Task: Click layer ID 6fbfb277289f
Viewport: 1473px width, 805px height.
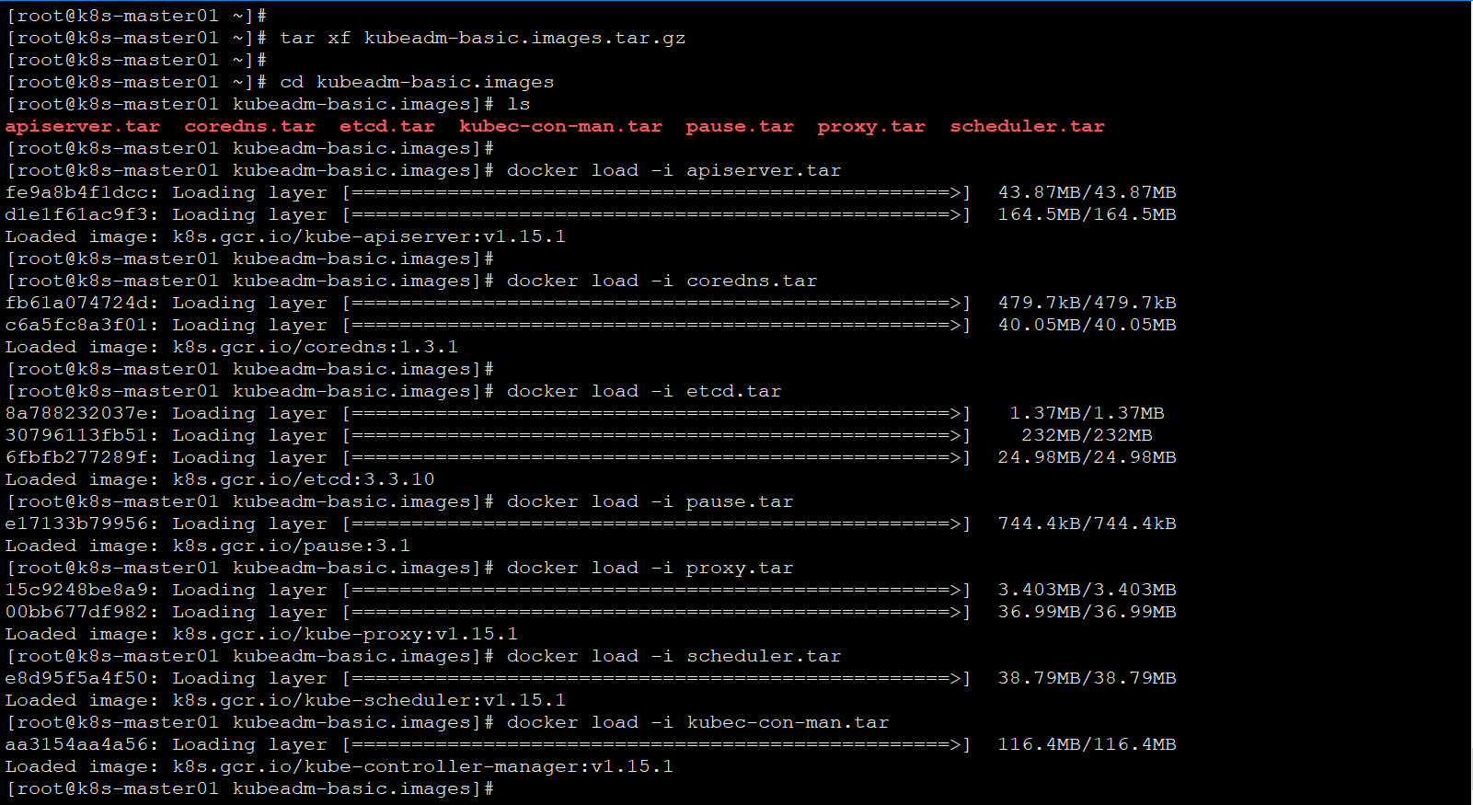Action: tap(77, 457)
